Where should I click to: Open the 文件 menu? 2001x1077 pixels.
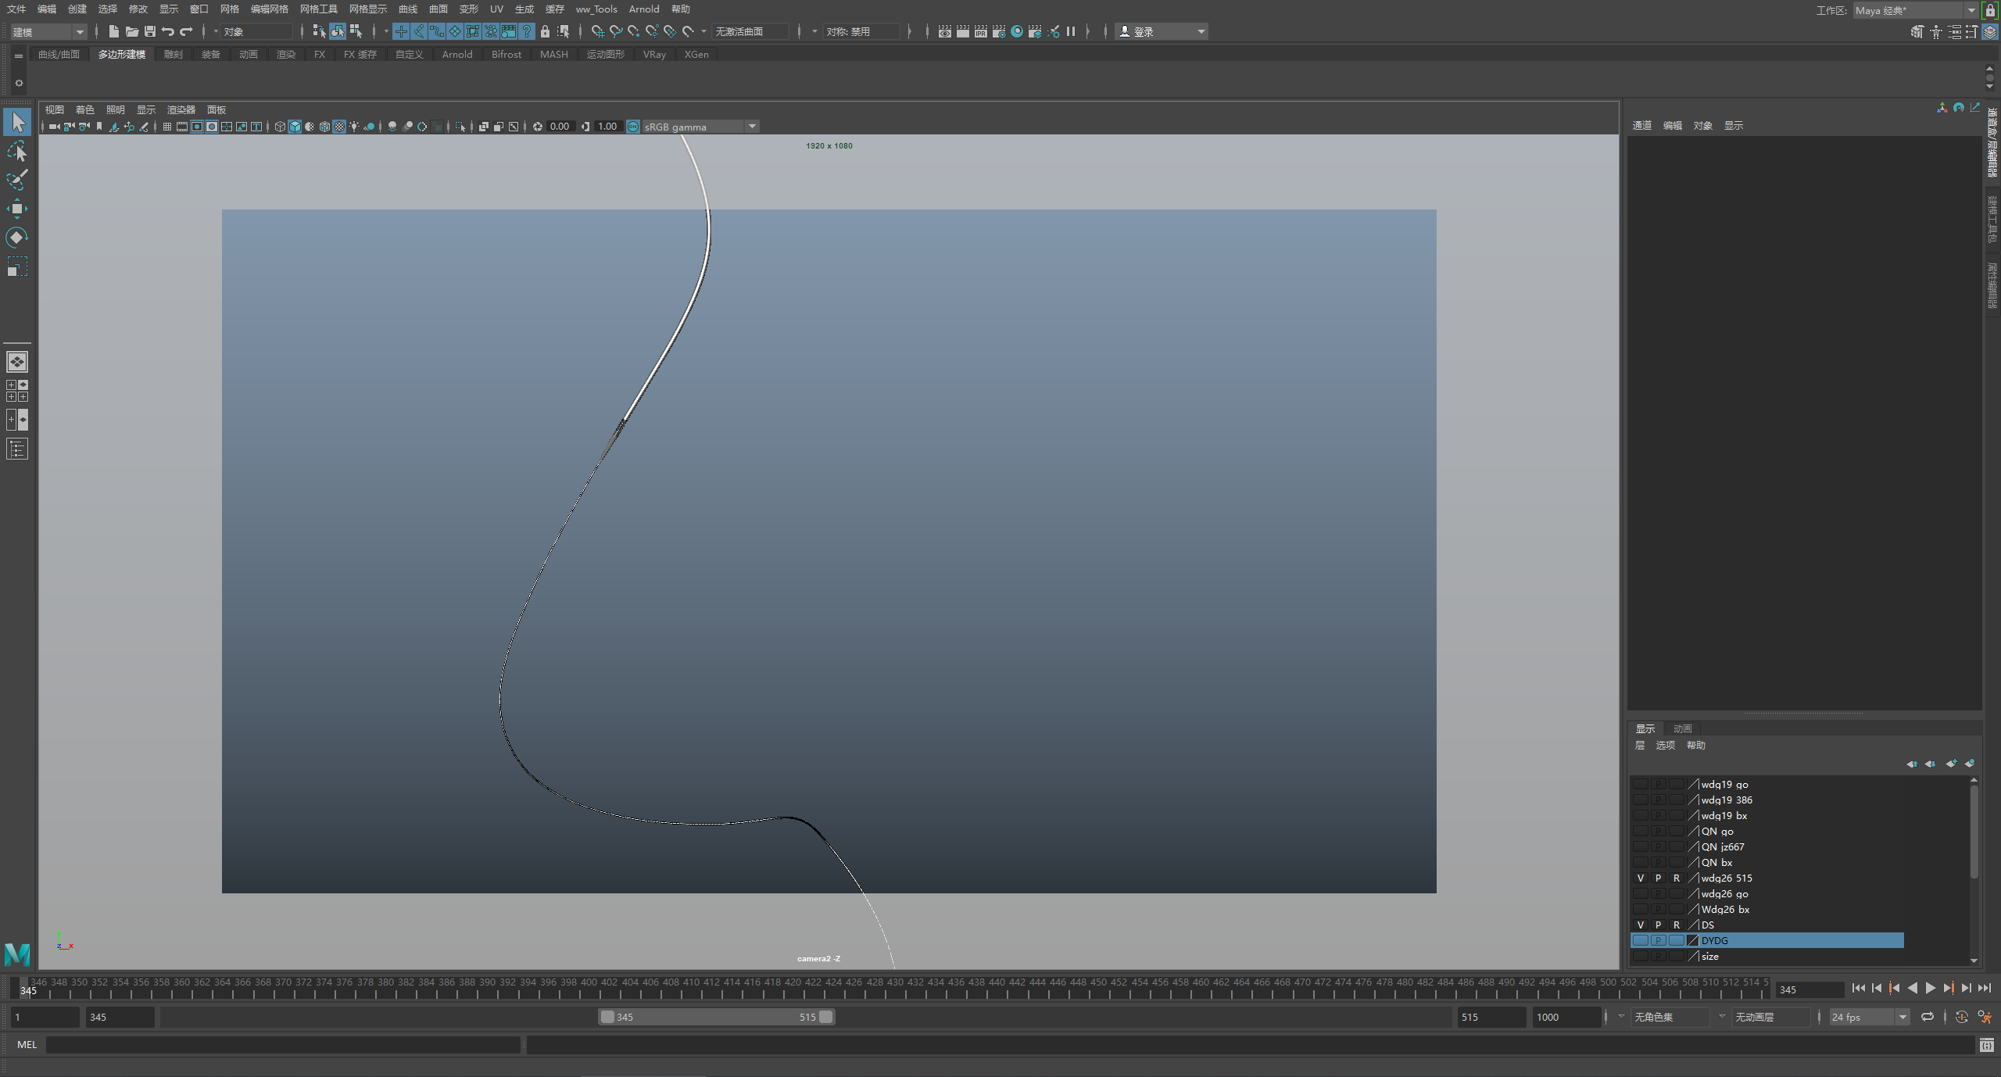pyautogui.click(x=16, y=9)
